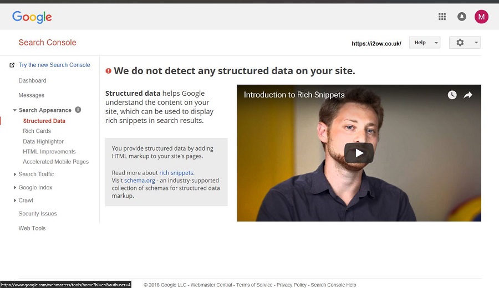Click the video share arrow icon
499x288 pixels.
(468, 95)
